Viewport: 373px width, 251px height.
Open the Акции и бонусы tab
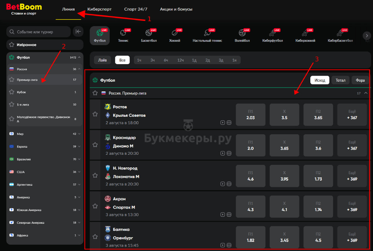pyautogui.click(x=176, y=9)
